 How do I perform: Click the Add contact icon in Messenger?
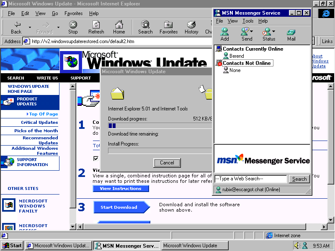(x=225, y=32)
